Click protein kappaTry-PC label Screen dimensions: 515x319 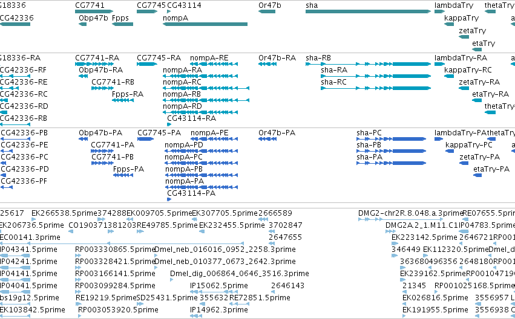pos(468,145)
